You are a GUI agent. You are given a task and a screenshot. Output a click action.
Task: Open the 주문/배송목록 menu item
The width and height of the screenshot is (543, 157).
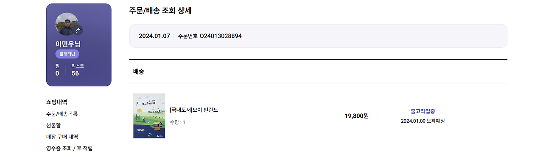click(x=62, y=114)
